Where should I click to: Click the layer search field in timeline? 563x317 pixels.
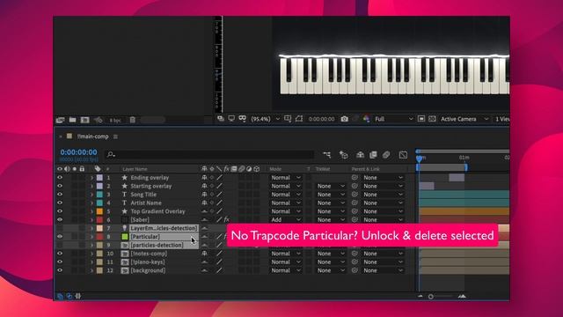click(x=209, y=155)
